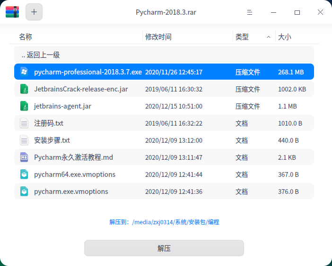Click the Java icon of JetbrainsCrack-release-enc.jar

[x=24, y=89]
